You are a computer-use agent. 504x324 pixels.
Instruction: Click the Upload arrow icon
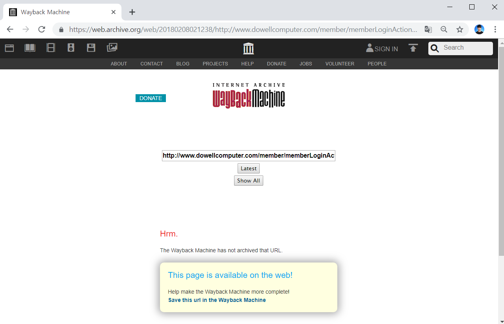[x=413, y=48]
